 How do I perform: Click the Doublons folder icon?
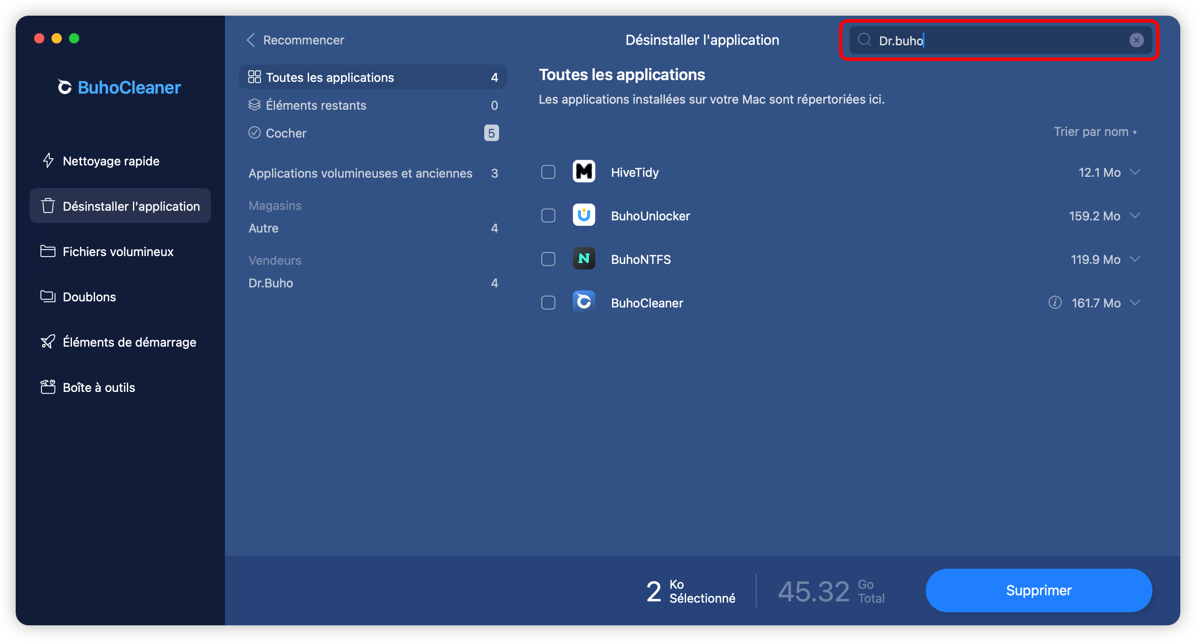tap(48, 296)
